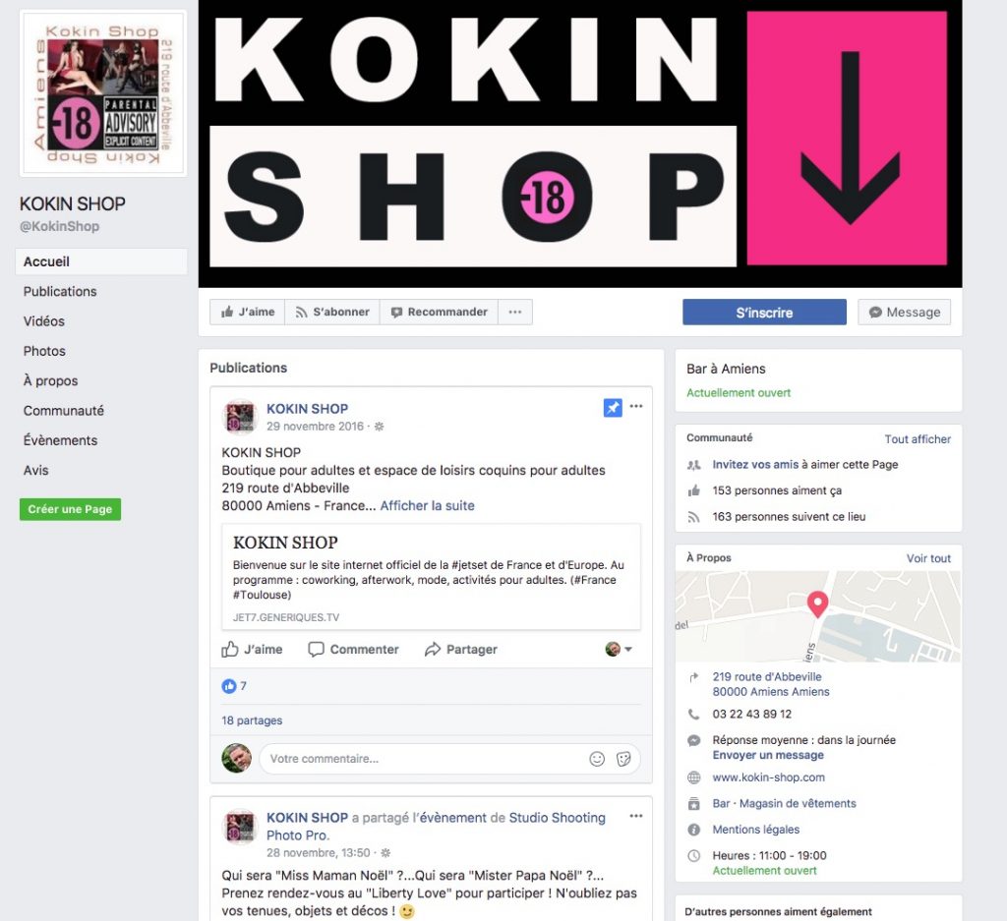Click the Partager share button on the post

click(461, 650)
